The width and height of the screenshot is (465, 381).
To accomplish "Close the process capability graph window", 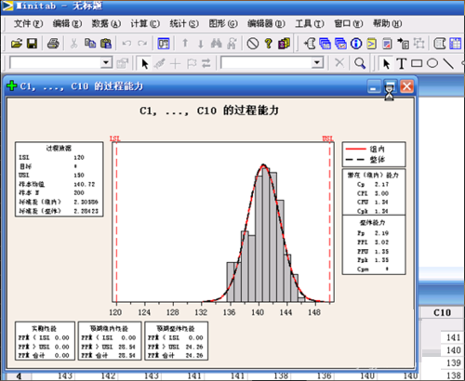I will [x=406, y=86].
